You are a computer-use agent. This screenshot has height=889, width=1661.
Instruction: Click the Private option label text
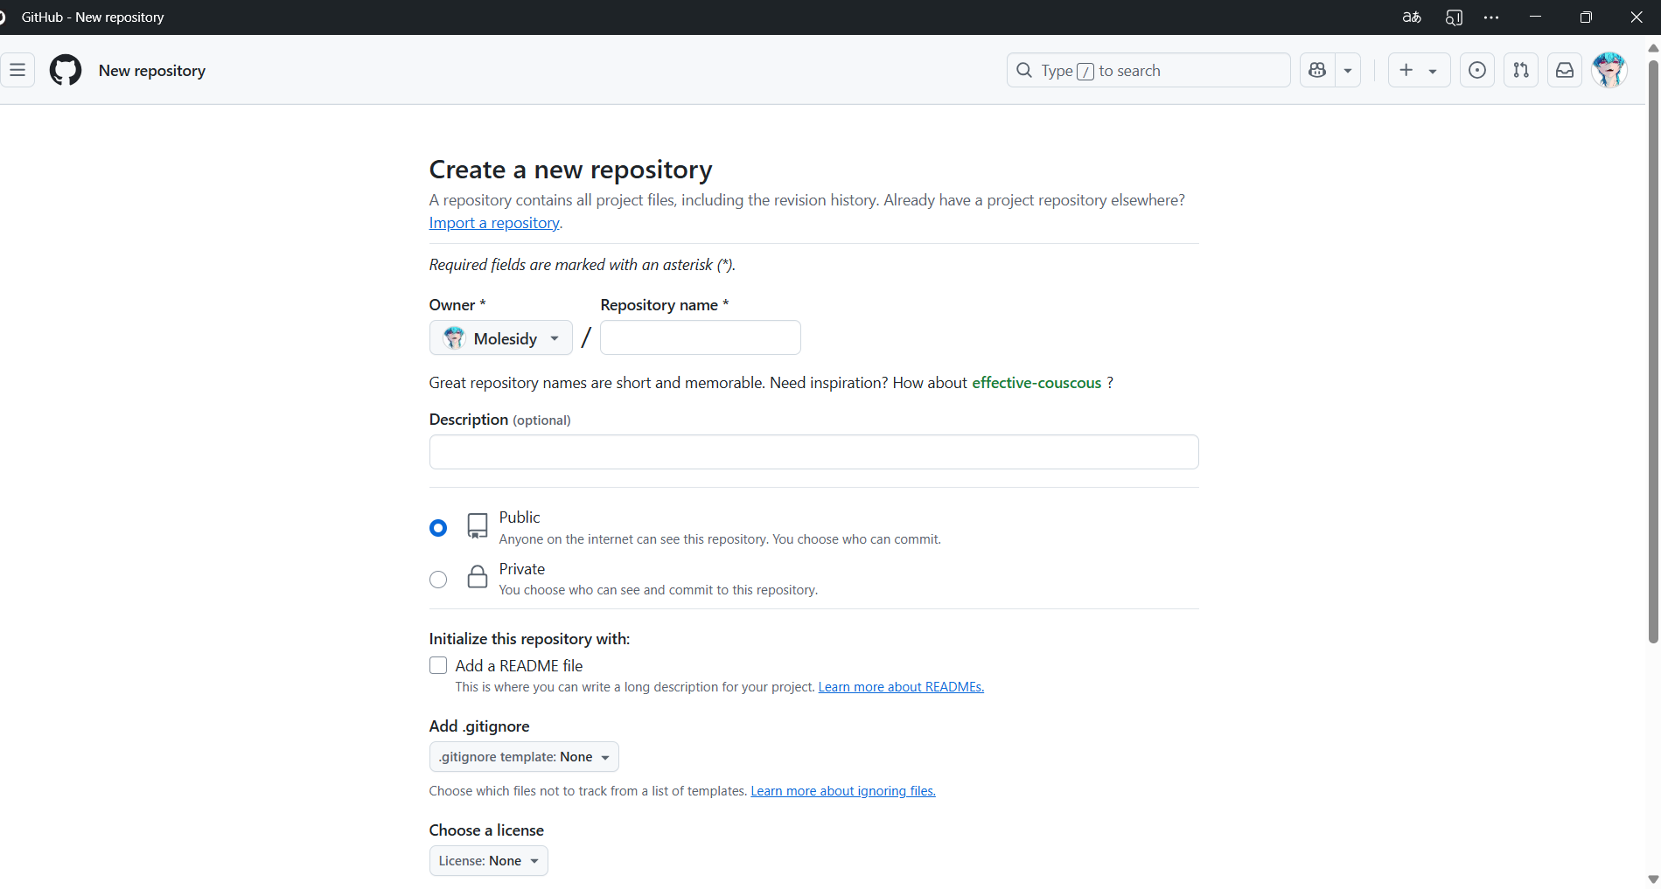point(522,569)
